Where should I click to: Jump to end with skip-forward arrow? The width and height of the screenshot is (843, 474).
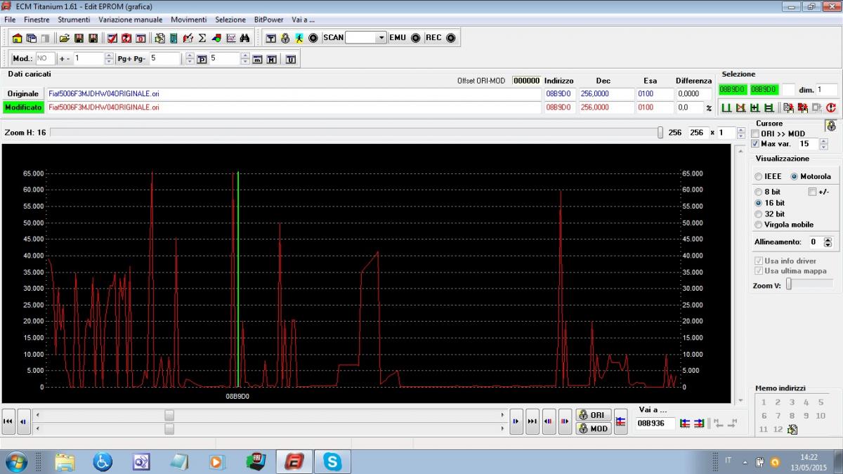[x=532, y=422]
